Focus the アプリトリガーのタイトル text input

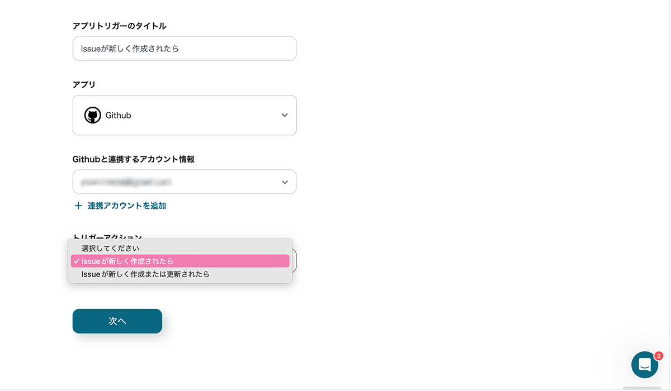[x=185, y=49]
